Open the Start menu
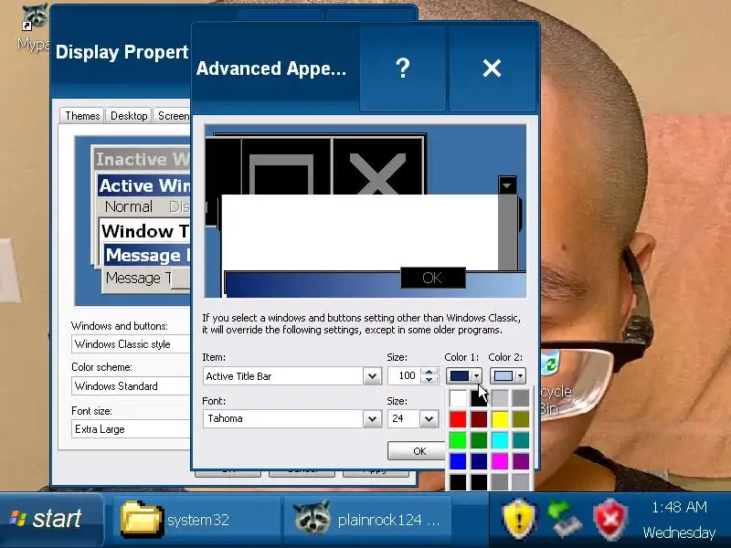731x548 pixels. pos(51,520)
